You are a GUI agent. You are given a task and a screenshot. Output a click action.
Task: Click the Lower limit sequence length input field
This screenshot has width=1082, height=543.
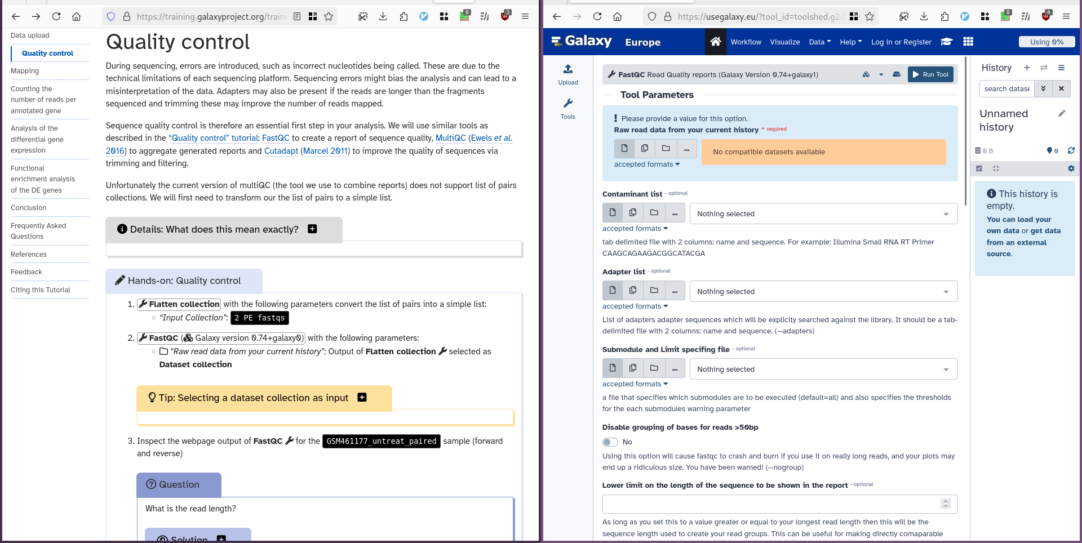(x=780, y=504)
